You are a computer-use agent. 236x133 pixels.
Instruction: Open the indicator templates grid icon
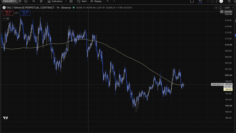click(x=71, y=1)
